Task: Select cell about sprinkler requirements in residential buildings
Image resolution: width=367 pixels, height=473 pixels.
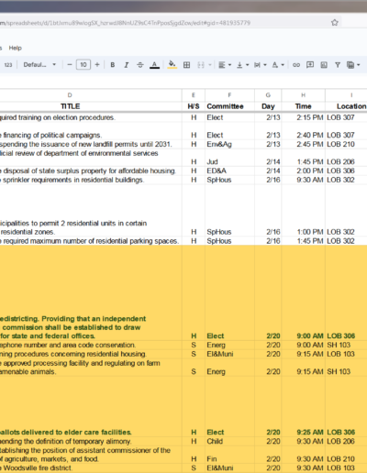Action: tap(91, 180)
